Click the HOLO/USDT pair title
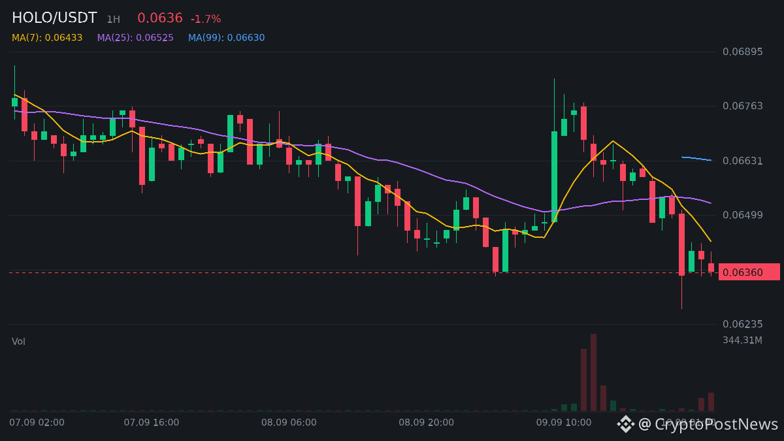 (54, 18)
